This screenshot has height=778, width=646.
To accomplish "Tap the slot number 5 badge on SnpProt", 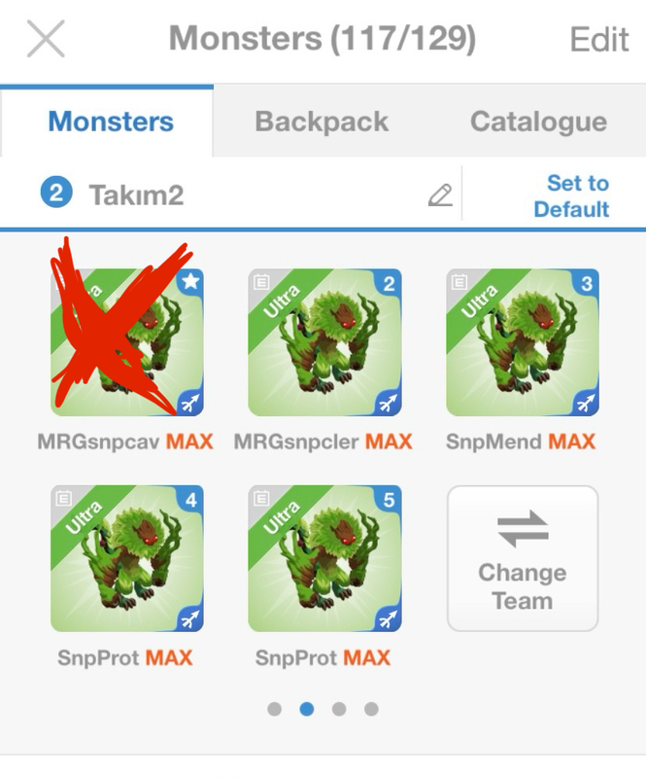I will pos(389,500).
